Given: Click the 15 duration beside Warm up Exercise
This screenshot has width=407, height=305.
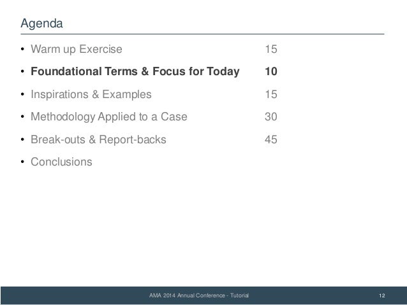Looking at the screenshot, I should (271, 49).
